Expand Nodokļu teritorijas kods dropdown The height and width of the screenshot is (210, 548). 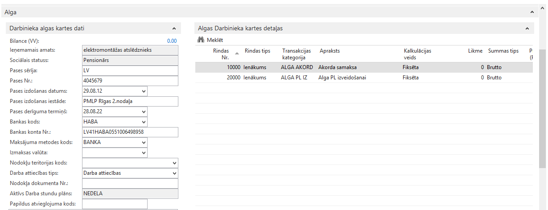point(174,163)
